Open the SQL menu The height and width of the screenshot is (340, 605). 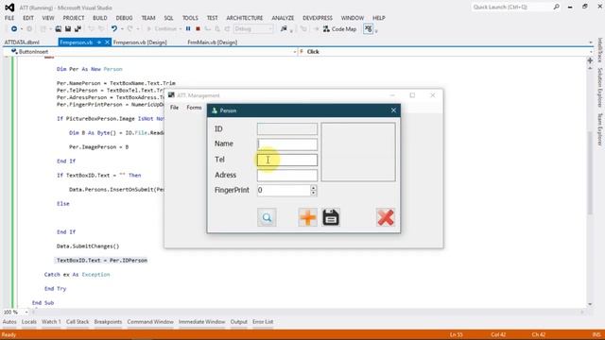tap(168, 18)
